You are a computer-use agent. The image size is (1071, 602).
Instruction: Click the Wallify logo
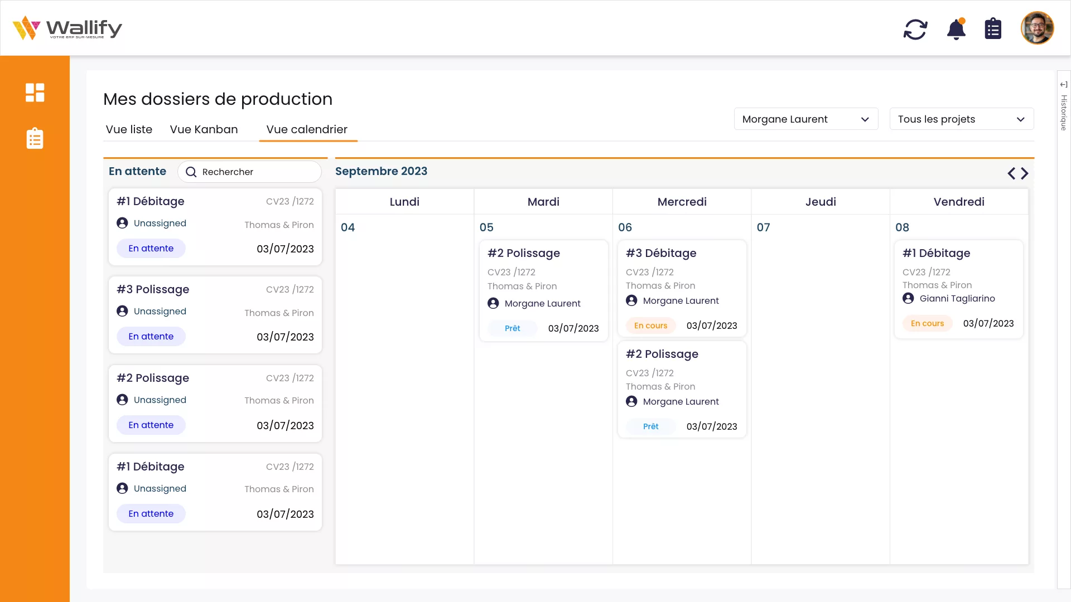pyautogui.click(x=67, y=28)
